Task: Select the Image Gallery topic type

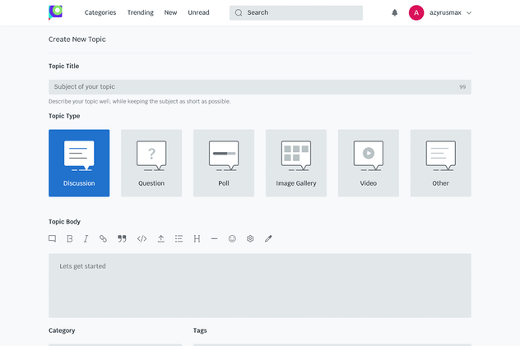Action: (296, 163)
